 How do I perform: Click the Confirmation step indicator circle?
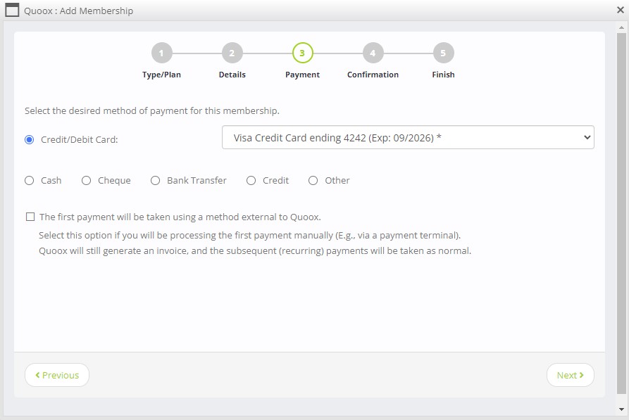[373, 53]
